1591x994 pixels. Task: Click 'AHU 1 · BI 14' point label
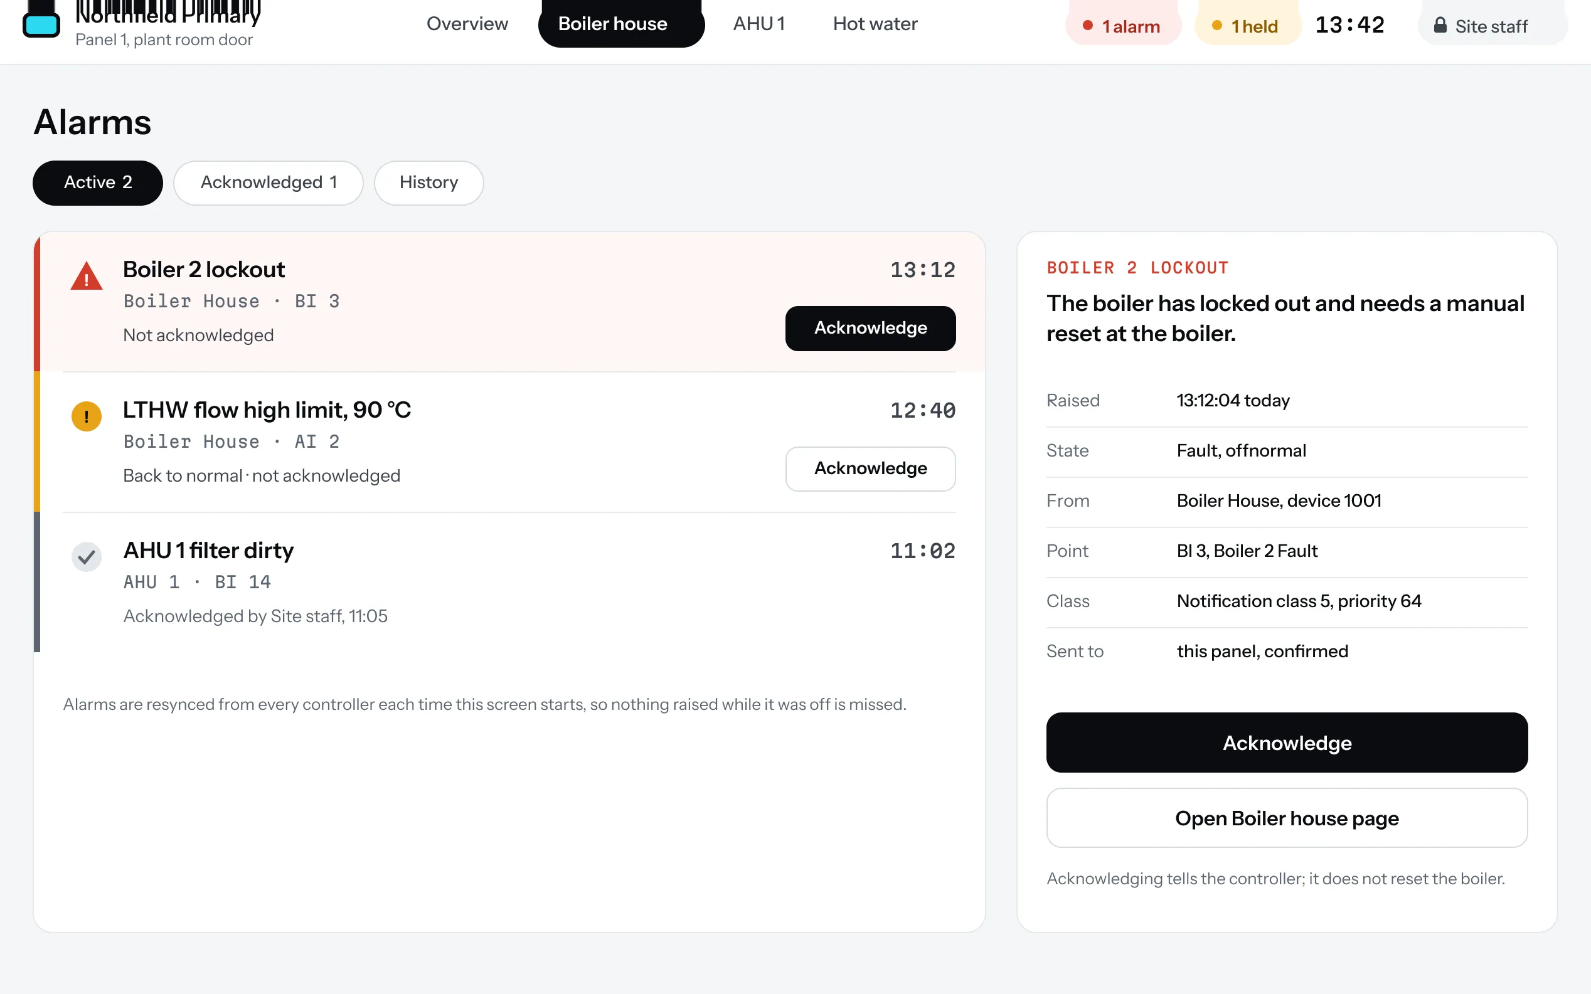(196, 582)
